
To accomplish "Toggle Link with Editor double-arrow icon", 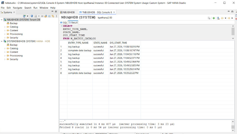I will (53, 16).
